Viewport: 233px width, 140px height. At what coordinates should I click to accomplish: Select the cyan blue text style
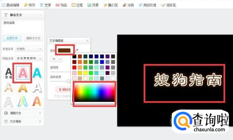click(x=37, y=73)
